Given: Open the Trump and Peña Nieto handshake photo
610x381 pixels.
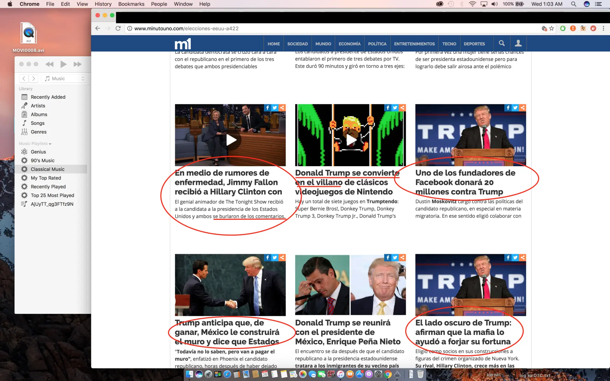Looking at the screenshot, I should pos(230,285).
